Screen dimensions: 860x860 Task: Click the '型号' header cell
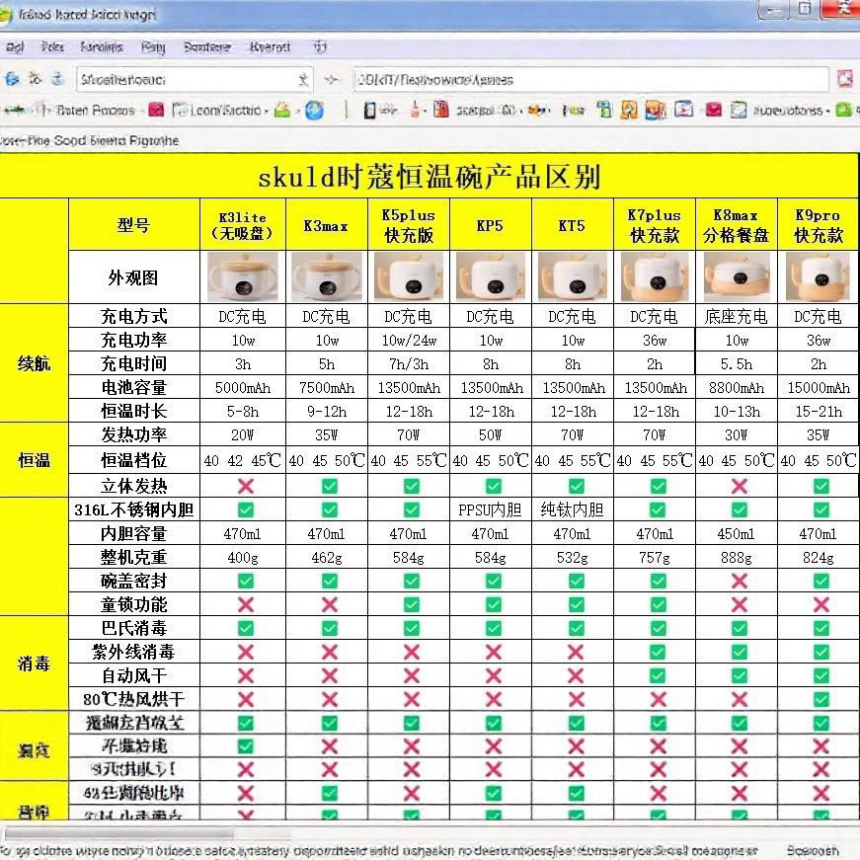pyautogui.click(x=134, y=225)
